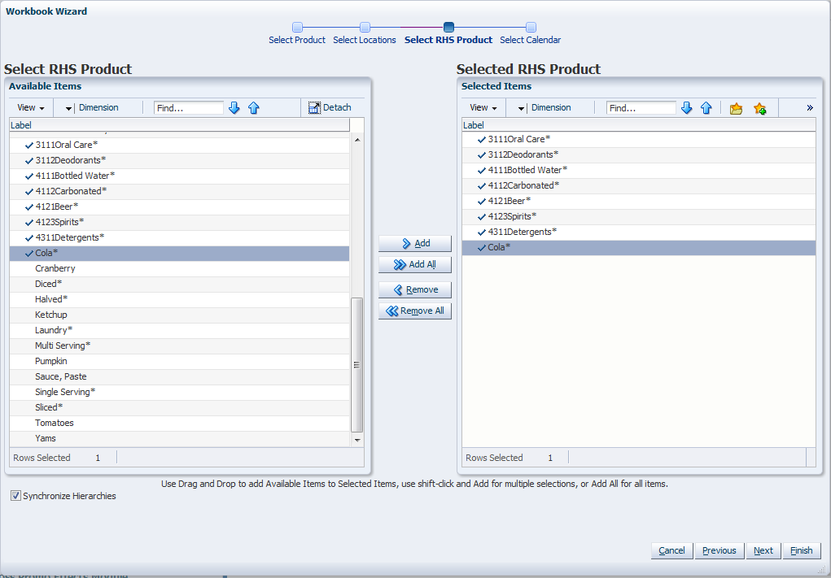Focus the Find field in Selected Items
831x578 pixels.
click(x=641, y=108)
